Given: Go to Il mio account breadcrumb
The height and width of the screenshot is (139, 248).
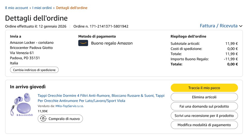Looking at the screenshot, I should (17, 8).
